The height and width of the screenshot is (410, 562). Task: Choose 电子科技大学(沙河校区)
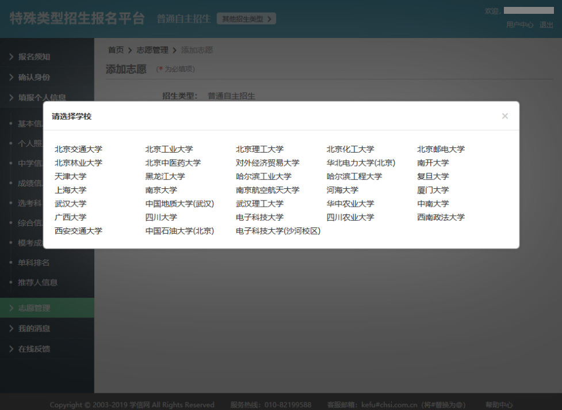coord(278,231)
